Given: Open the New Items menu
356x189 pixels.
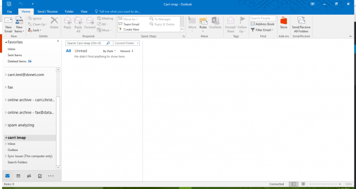Looking at the screenshot, I should point(19,24).
